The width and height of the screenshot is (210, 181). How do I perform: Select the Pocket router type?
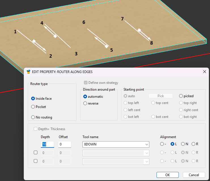click(x=33, y=107)
